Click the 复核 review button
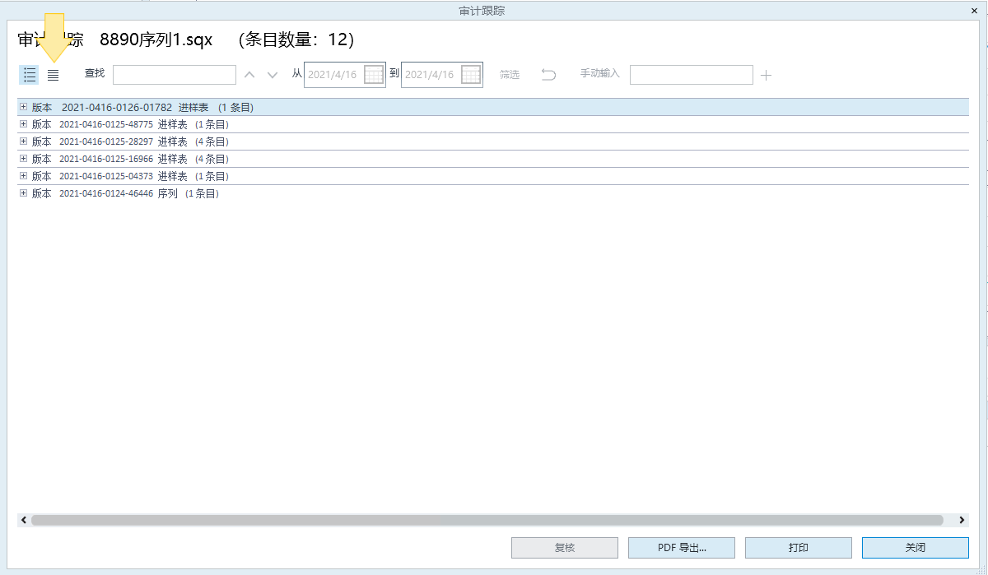 click(x=565, y=548)
